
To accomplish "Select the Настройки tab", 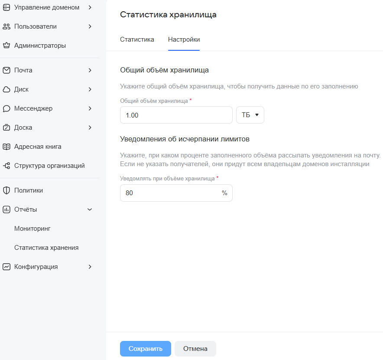I will 184,39.
